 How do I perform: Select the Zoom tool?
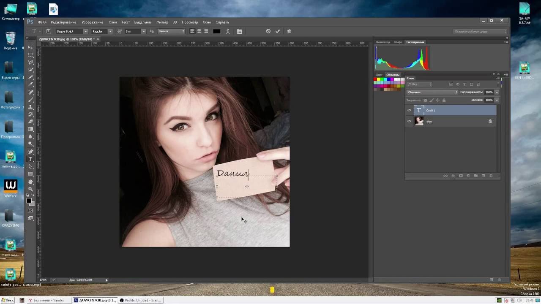(30, 189)
